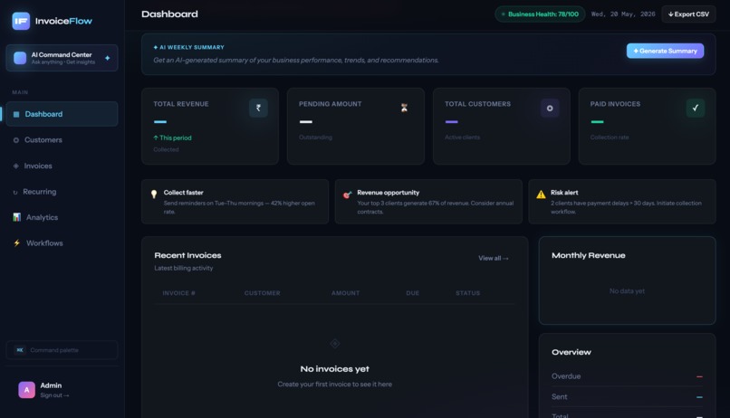Click the Analytics bar chart icon

17,217
